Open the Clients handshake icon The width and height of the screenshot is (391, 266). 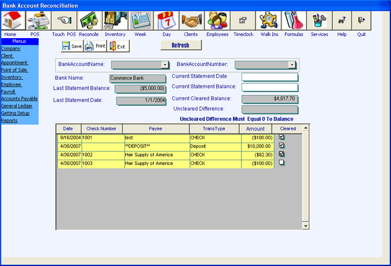[192, 21]
